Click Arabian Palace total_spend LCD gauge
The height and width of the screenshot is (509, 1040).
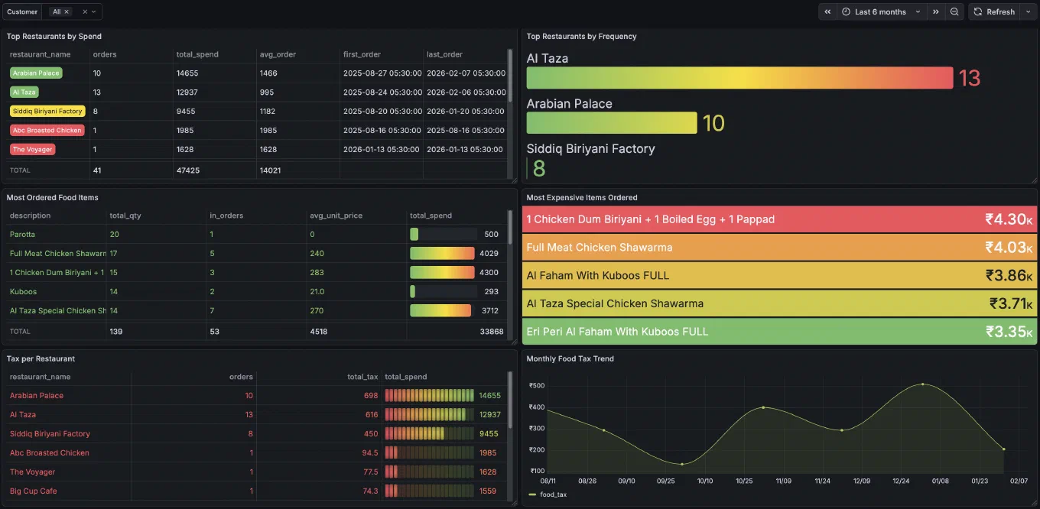tap(429, 395)
